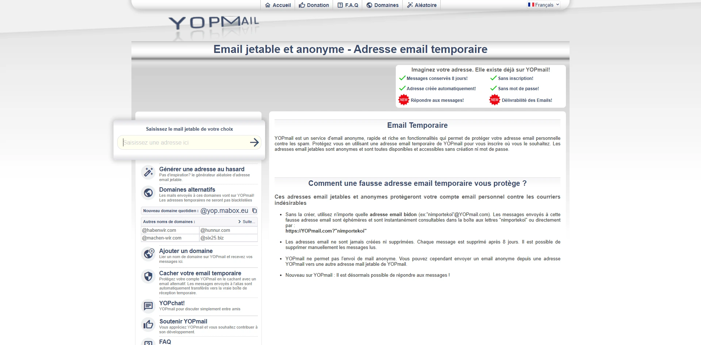This screenshot has height=345, width=701.
Task: Click the home icon beside Accueil
Action: click(x=268, y=5)
